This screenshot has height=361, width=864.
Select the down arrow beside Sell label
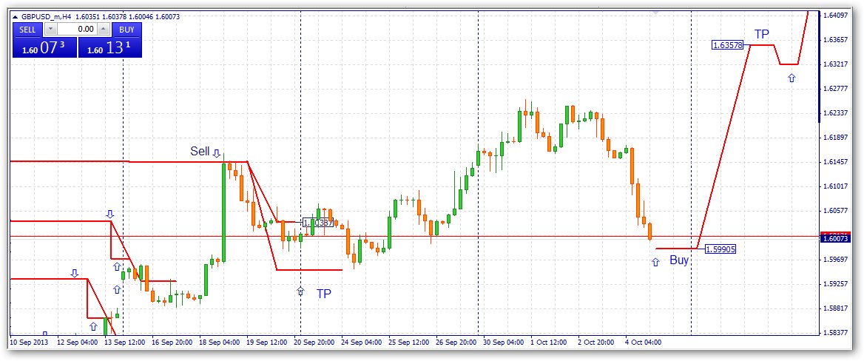pos(217,152)
